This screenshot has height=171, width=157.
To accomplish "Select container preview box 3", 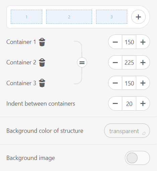I will [111, 17].
